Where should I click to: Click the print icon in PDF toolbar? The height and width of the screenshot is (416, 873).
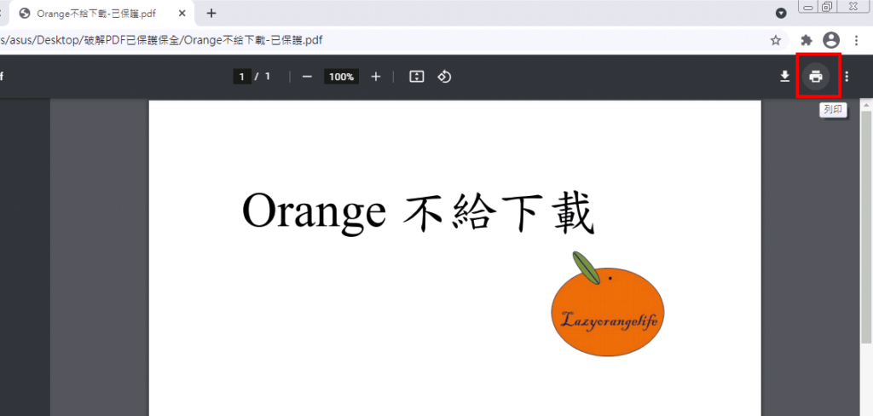click(816, 77)
